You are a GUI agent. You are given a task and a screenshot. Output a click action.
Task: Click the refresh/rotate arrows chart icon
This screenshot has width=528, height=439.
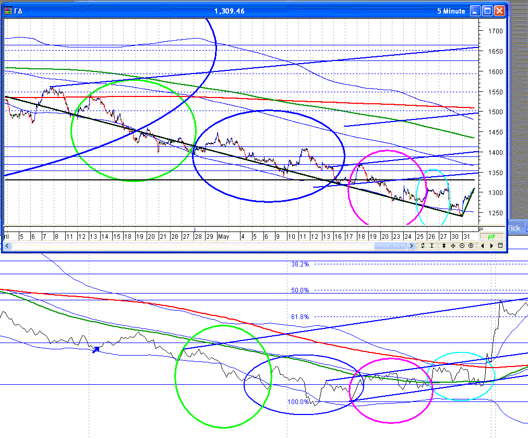pyautogui.click(x=423, y=246)
